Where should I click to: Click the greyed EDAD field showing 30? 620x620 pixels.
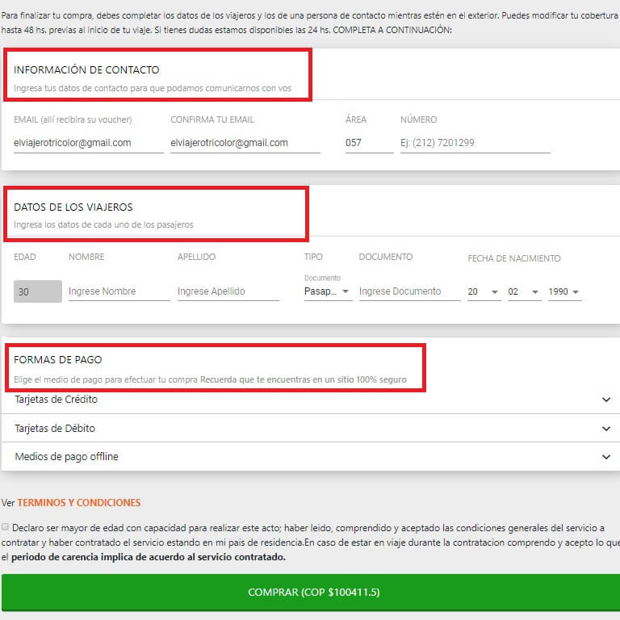[x=37, y=291]
